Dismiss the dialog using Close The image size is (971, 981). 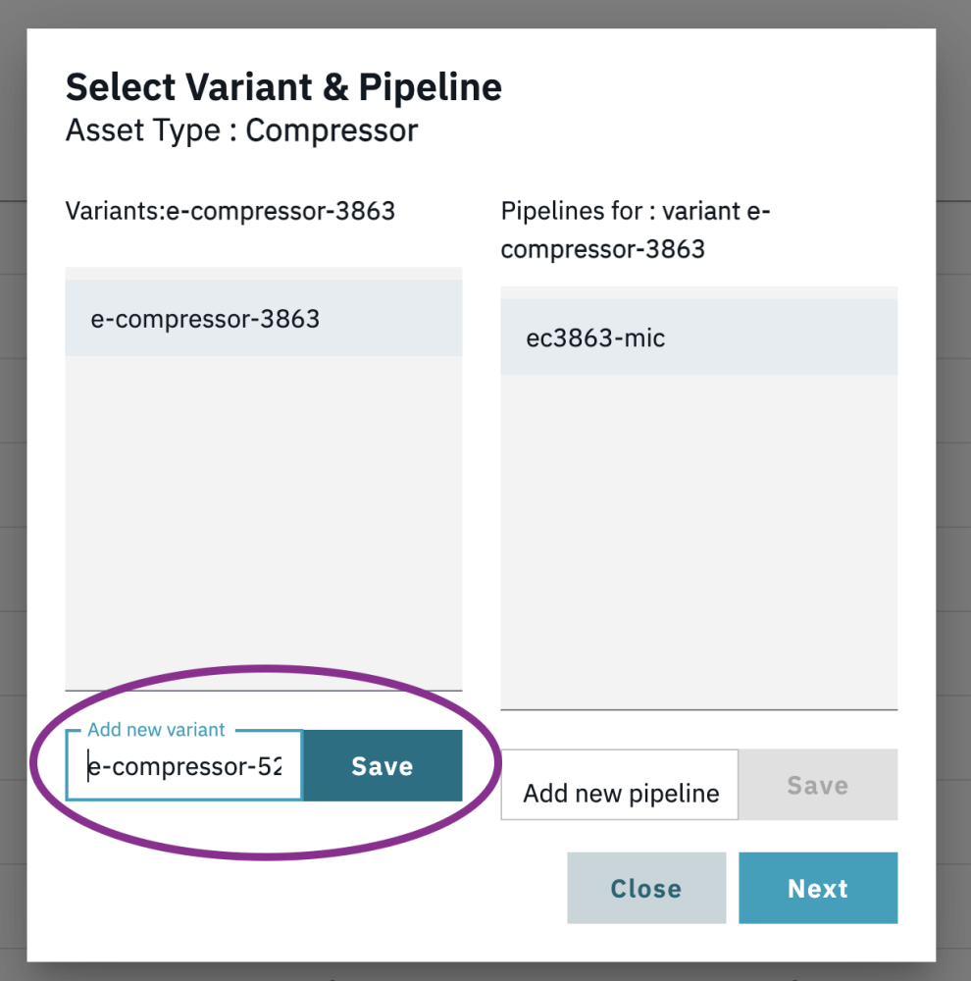645,887
